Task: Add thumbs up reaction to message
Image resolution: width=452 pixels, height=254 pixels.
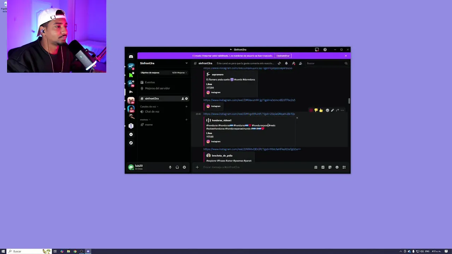Action: 321,110
